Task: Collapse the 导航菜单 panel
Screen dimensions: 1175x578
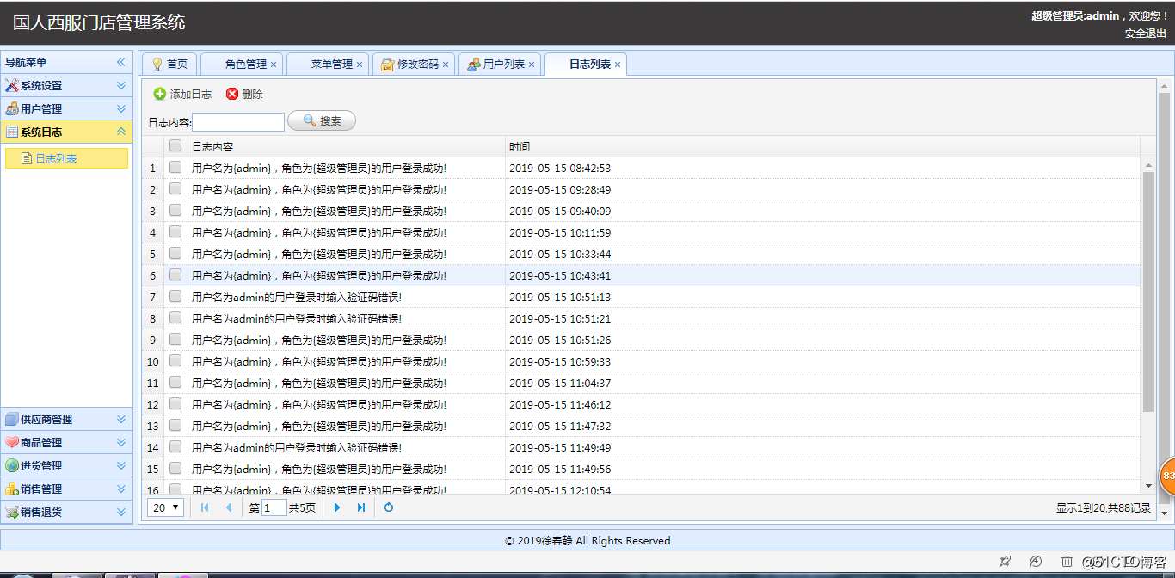Action: (121, 63)
